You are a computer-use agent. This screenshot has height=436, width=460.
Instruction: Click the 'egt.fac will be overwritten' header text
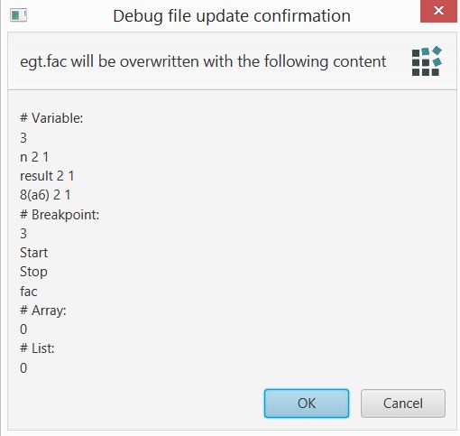pos(203,61)
